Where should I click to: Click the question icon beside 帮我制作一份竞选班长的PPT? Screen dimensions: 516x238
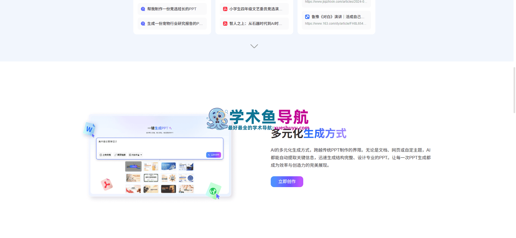143,9
